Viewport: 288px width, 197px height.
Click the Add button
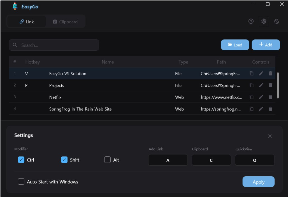266,45
